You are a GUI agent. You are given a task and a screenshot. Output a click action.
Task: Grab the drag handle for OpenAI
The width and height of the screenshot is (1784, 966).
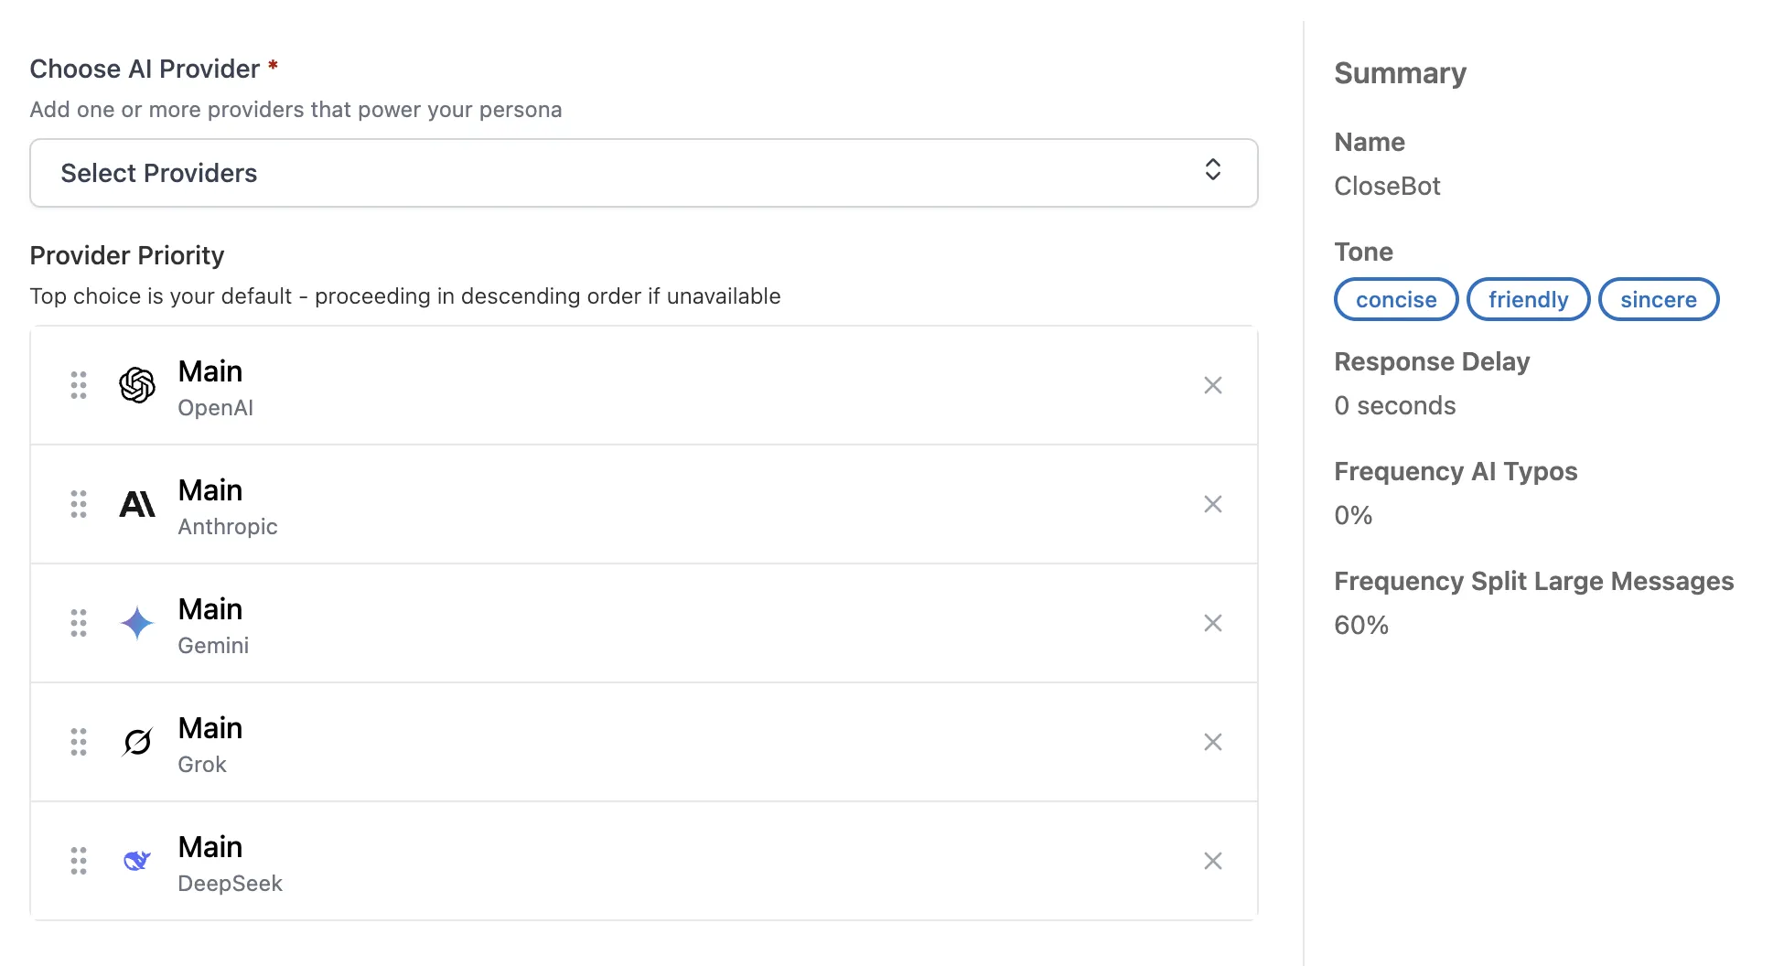point(79,385)
